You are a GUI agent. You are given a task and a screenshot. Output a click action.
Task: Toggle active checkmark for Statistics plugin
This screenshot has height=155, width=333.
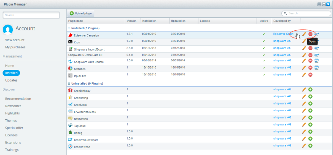264,68
